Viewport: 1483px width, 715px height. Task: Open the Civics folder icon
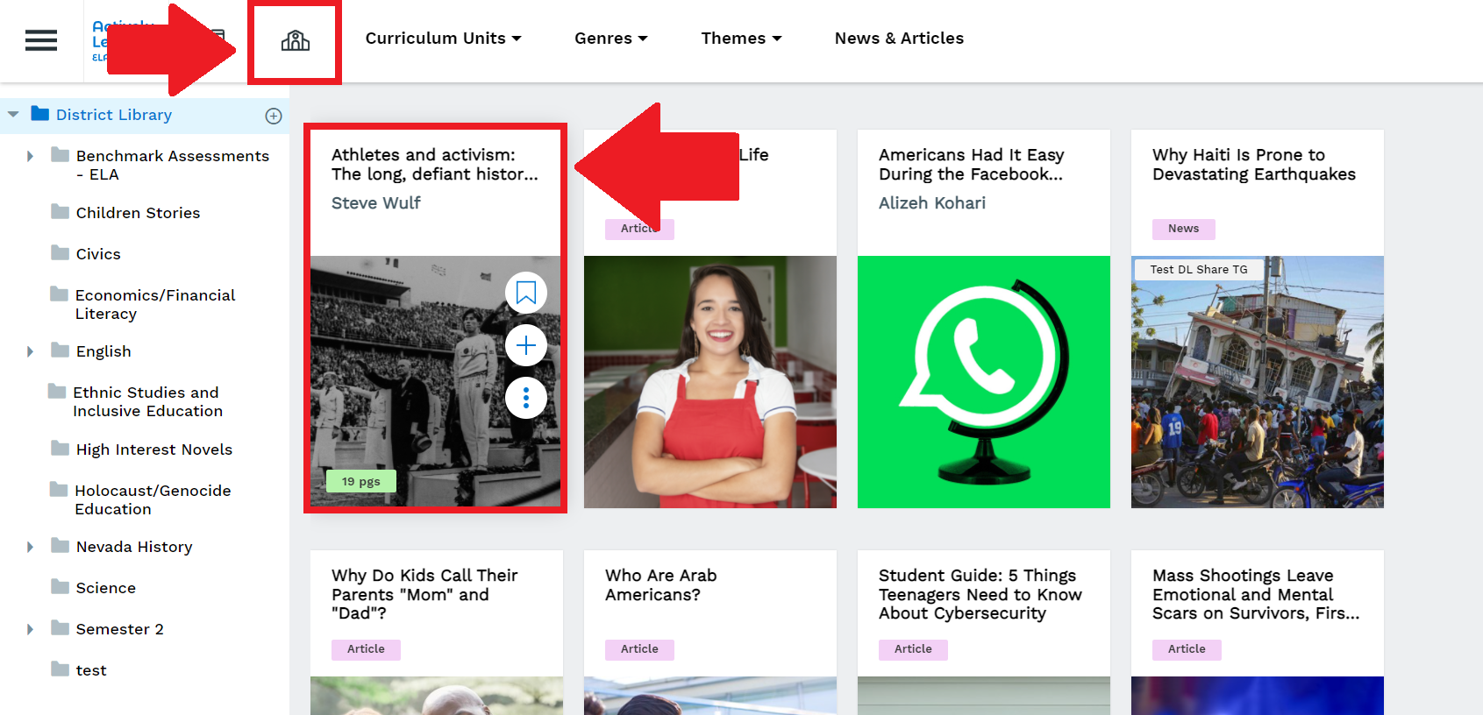point(60,253)
